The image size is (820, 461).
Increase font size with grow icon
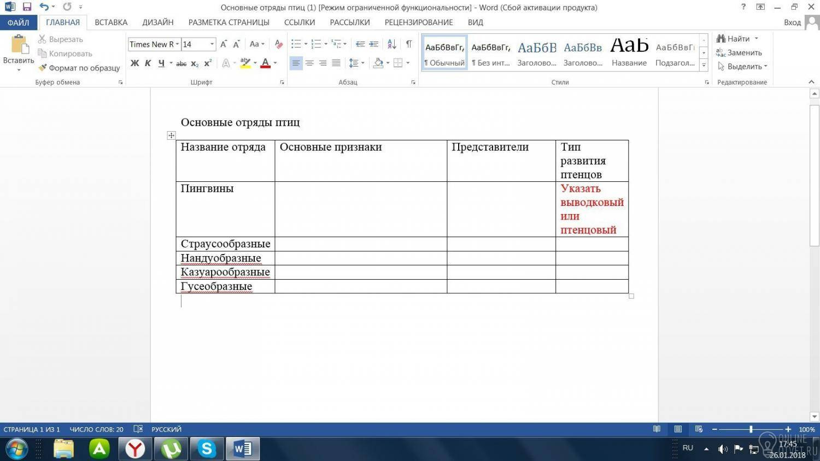224,44
